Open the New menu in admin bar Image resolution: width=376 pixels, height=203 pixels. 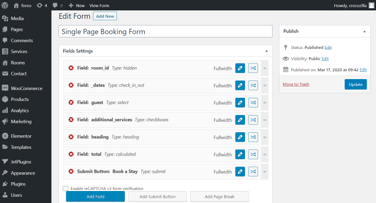click(76, 6)
